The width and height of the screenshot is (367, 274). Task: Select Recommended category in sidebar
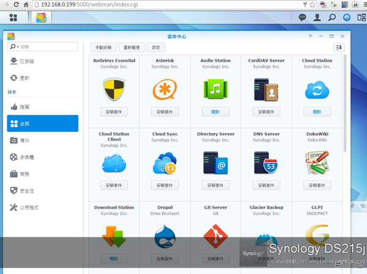43,107
